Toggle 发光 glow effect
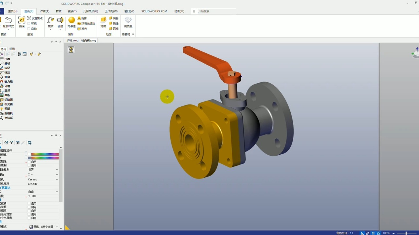This screenshot has height=235, width=419. click(82, 29)
